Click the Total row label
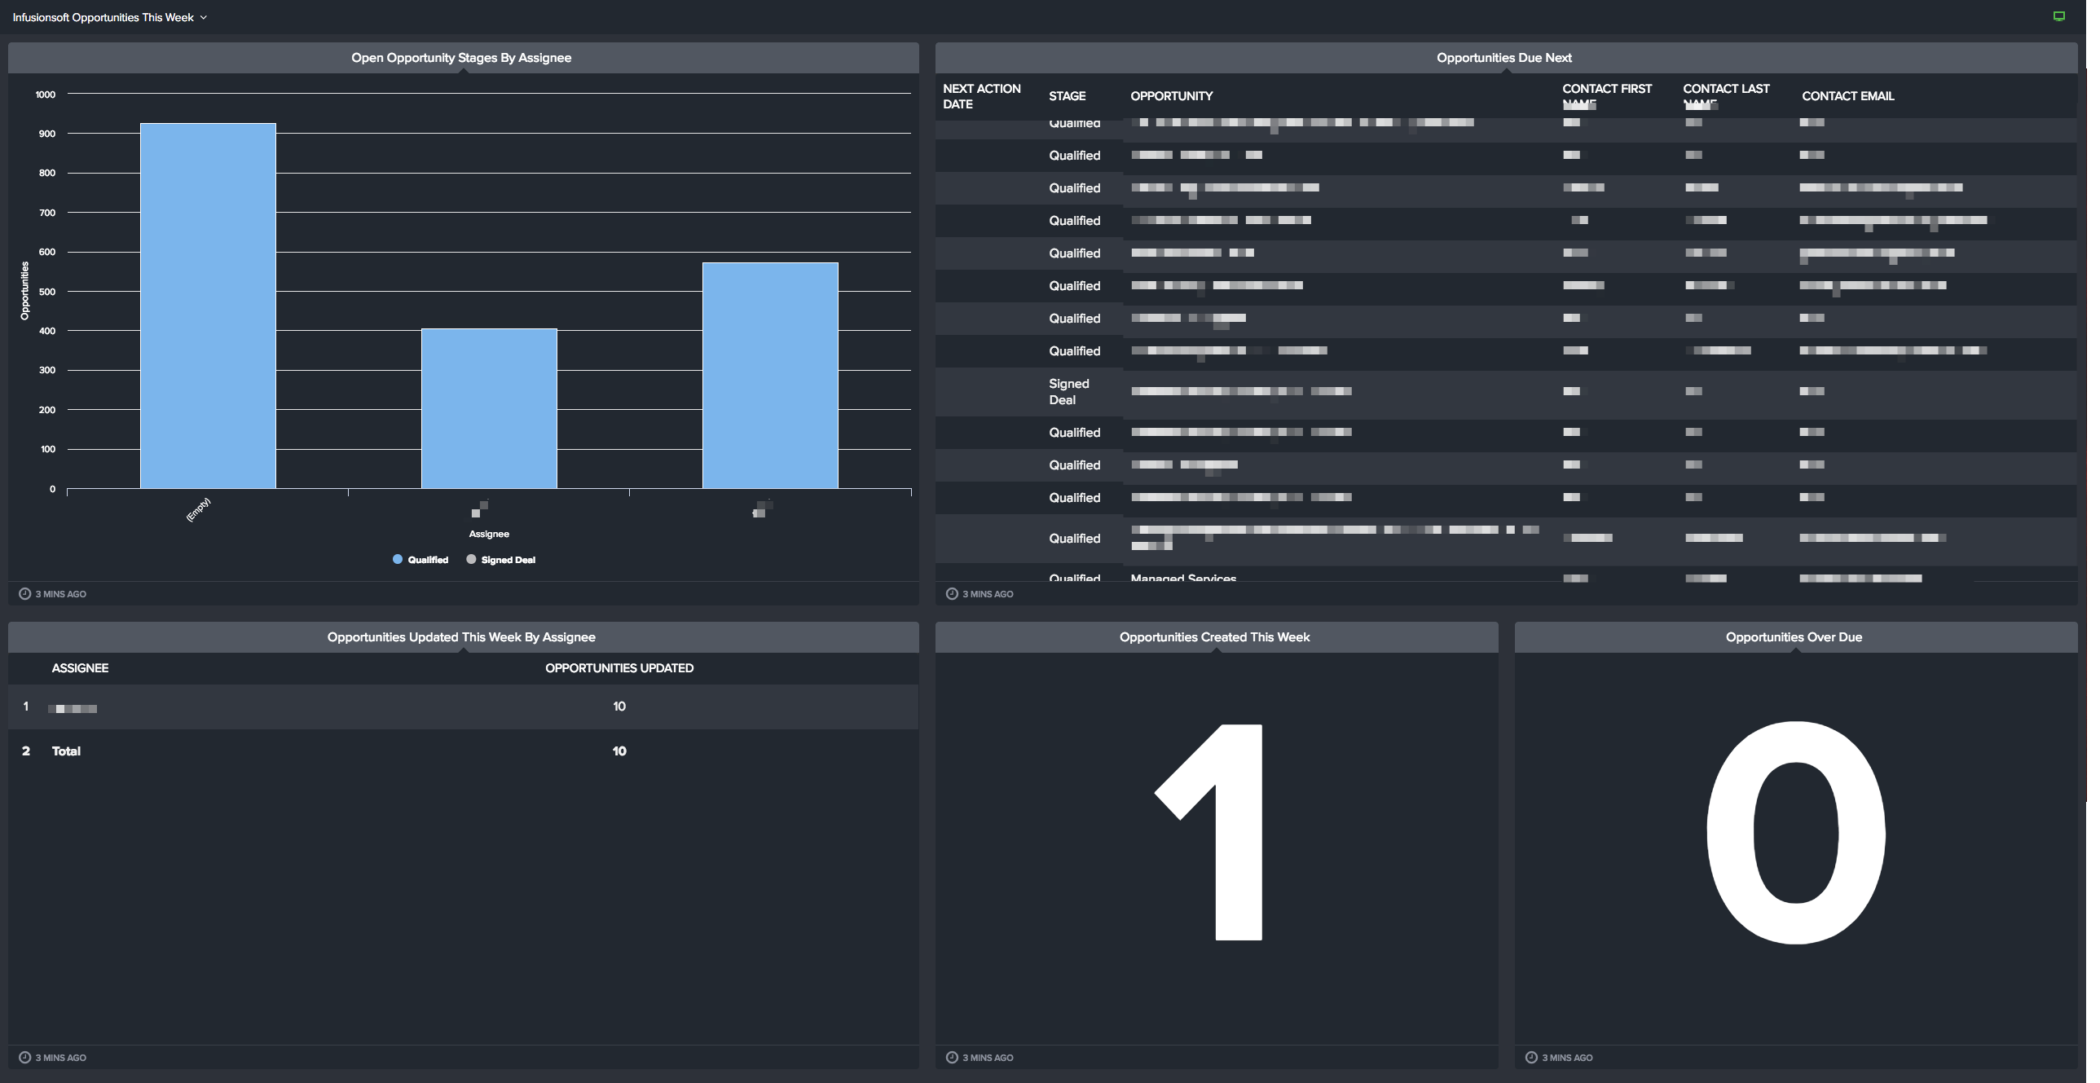 [x=66, y=751]
